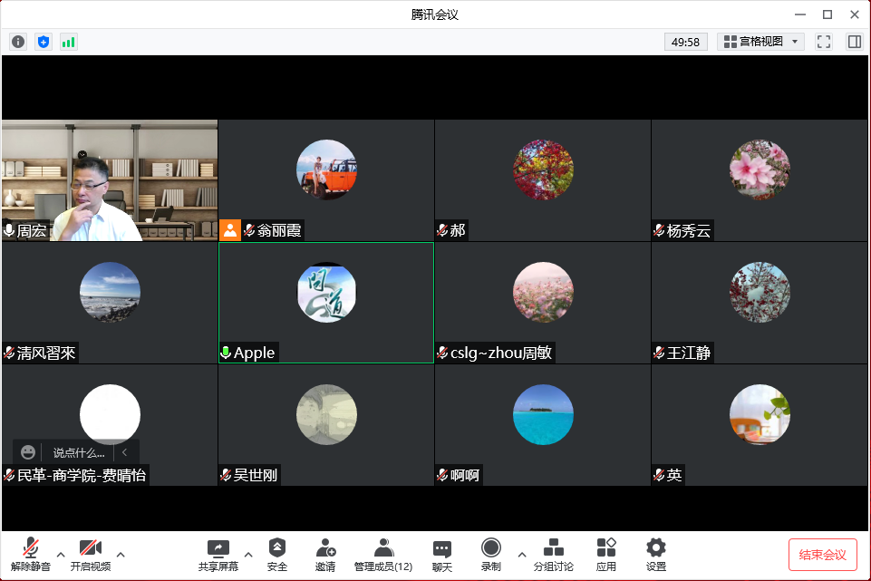The width and height of the screenshot is (871, 581).
Task: Turn on camera with 开启视频
Action: 90,555
